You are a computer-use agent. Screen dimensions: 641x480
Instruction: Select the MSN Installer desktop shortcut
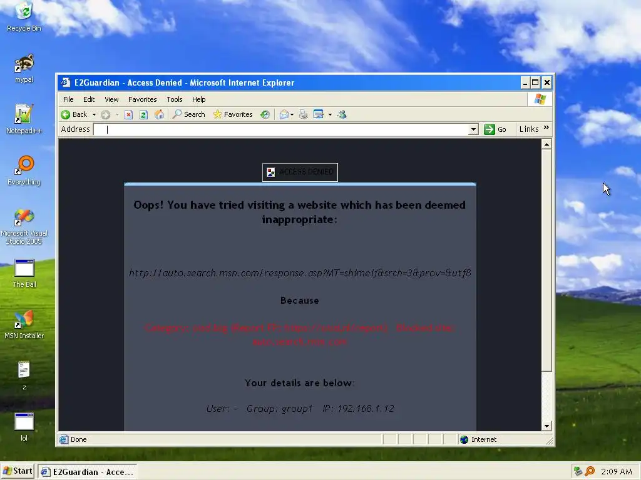click(24, 325)
